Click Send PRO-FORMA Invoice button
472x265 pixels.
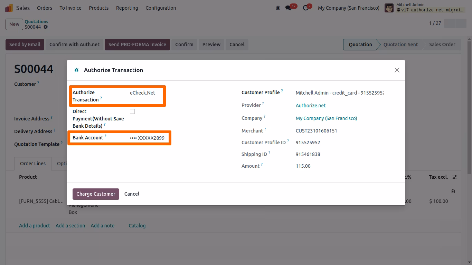click(137, 45)
